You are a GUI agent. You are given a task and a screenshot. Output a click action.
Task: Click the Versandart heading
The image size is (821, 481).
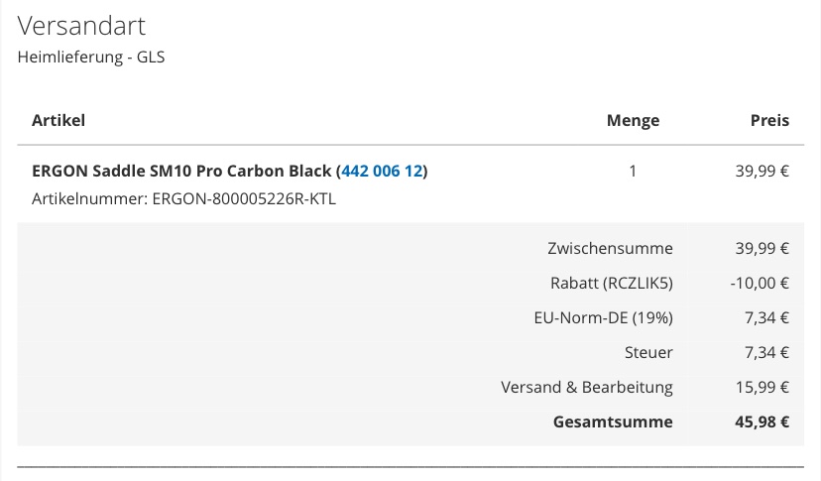(81, 26)
